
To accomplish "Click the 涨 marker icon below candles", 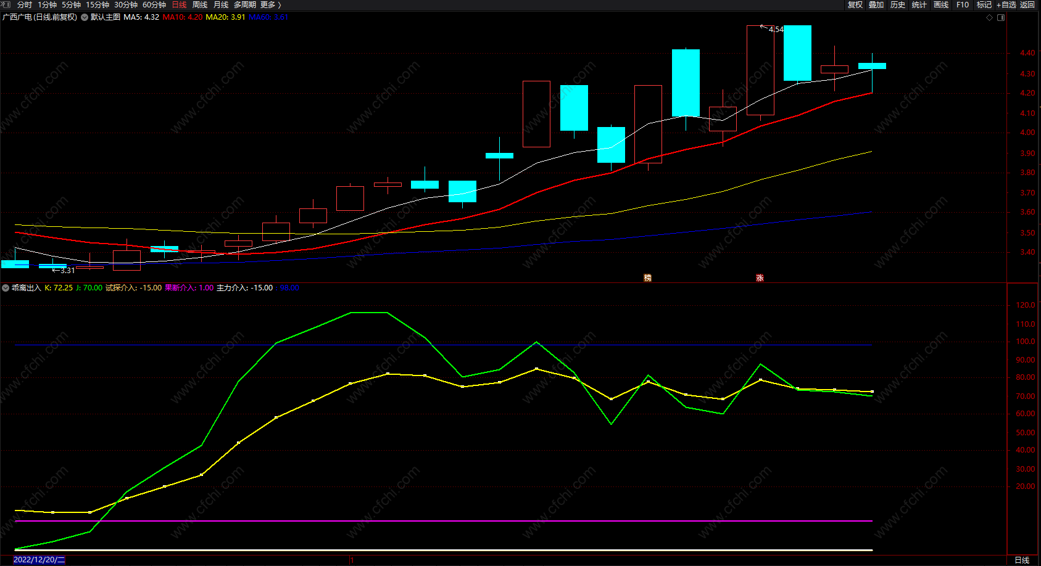I will point(760,278).
